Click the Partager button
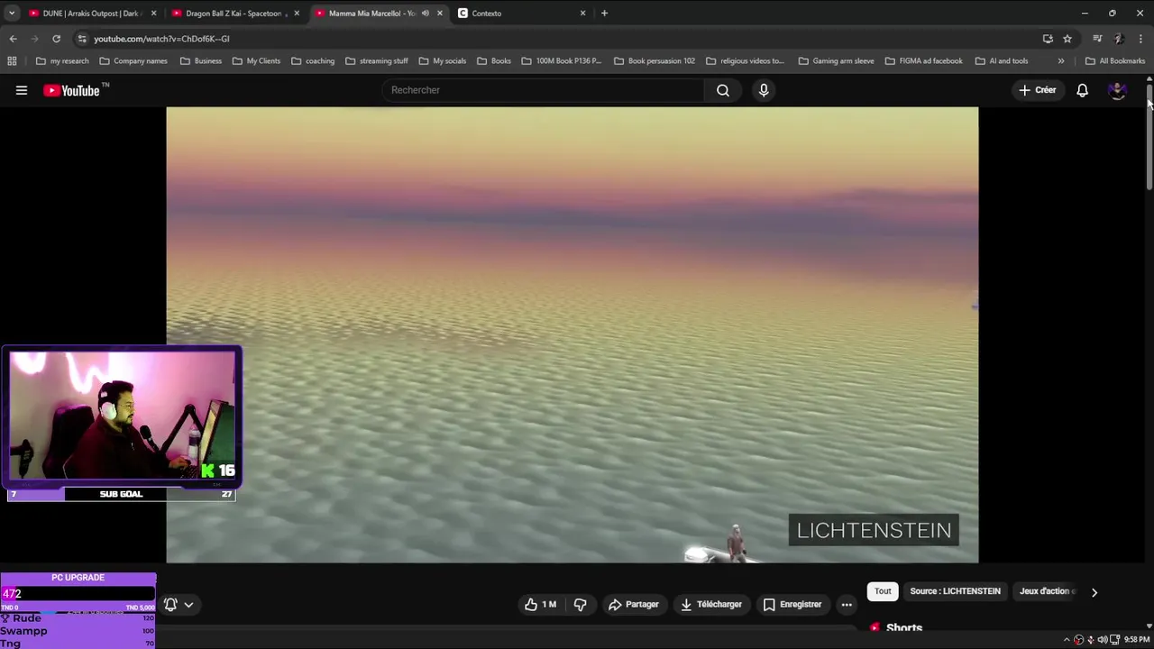Screen dimensions: 1154x649 [x=633, y=605]
